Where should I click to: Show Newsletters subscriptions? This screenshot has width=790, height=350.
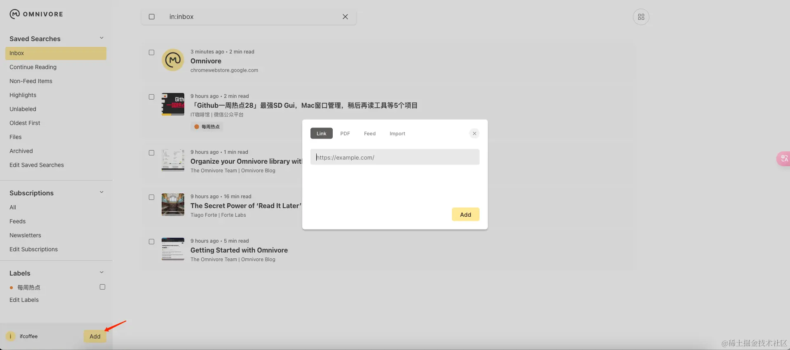25,235
